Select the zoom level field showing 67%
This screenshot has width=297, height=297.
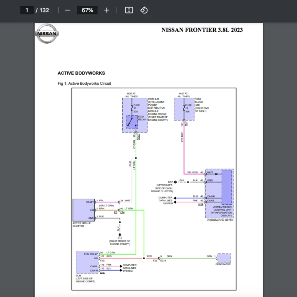87,10
